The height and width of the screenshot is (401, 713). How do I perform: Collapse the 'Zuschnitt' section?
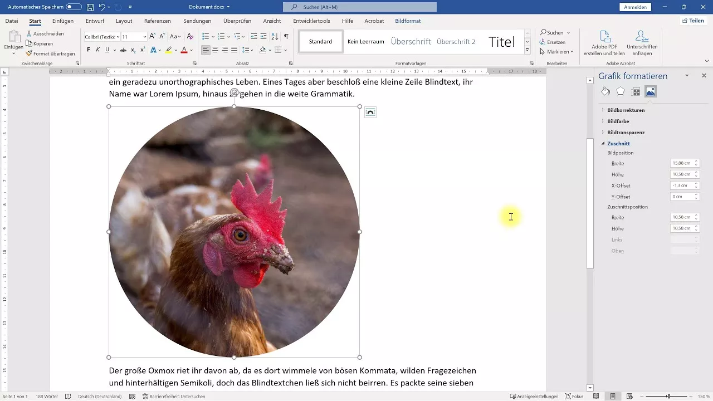tap(603, 143)
